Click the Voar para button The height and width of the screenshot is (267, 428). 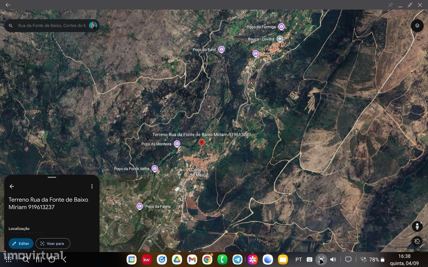point(53,244)
